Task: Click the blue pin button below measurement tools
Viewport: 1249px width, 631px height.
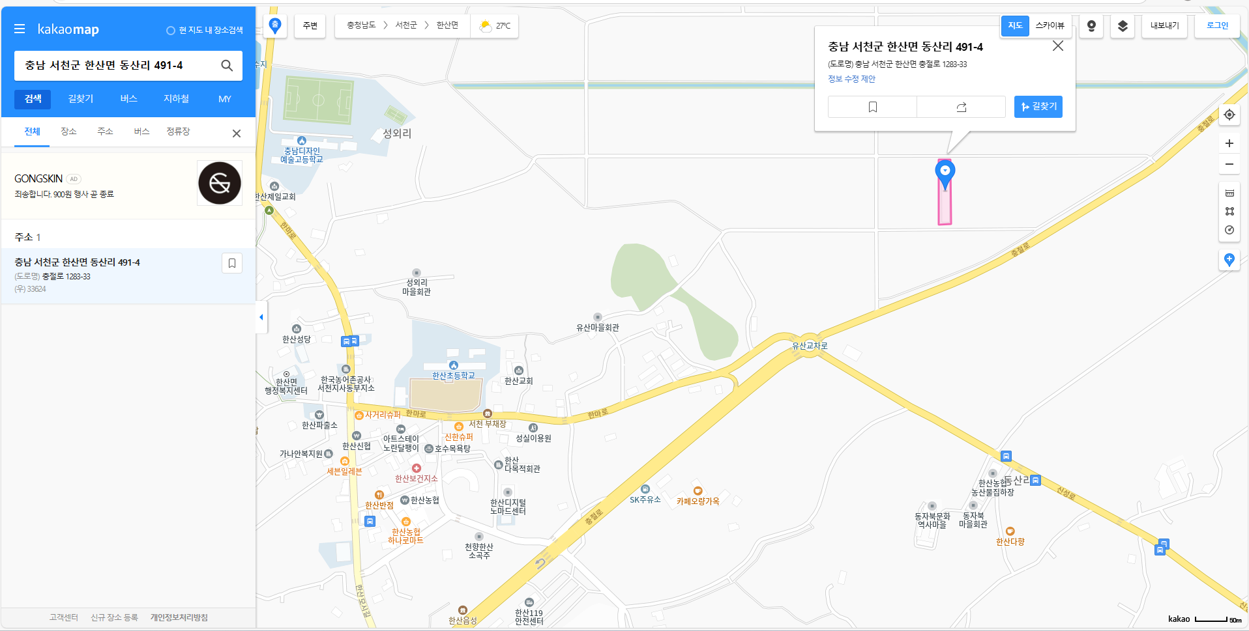Action: click(1229, 260)
